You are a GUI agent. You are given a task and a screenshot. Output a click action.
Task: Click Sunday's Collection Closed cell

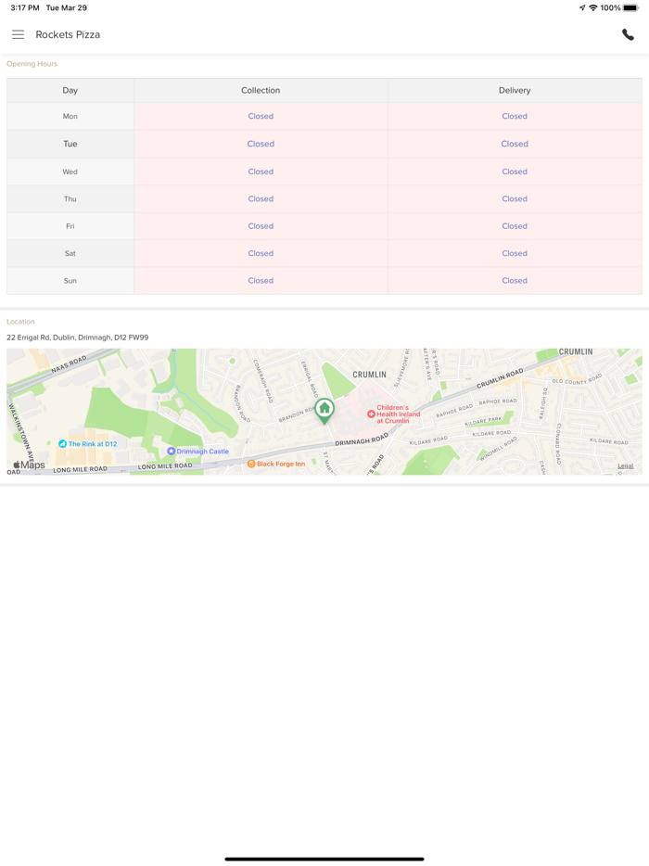pos(261,281)
